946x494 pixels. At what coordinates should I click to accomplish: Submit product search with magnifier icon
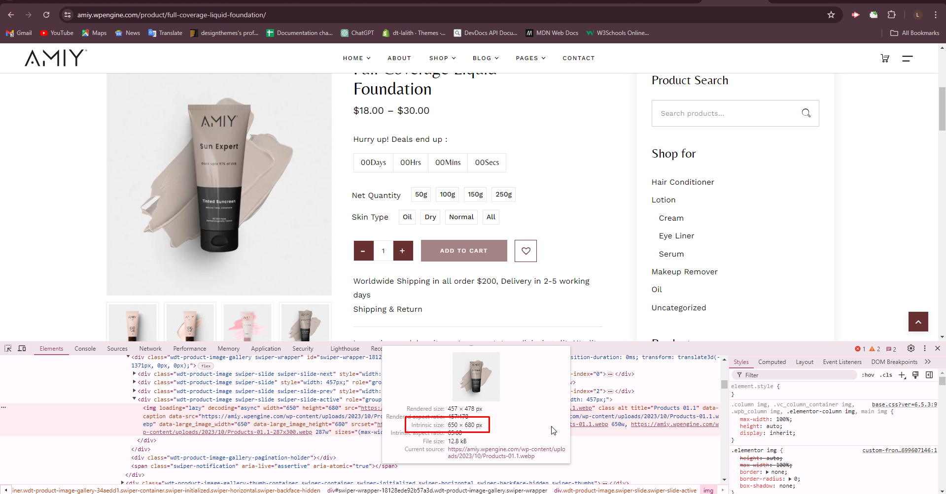point(806,113)
